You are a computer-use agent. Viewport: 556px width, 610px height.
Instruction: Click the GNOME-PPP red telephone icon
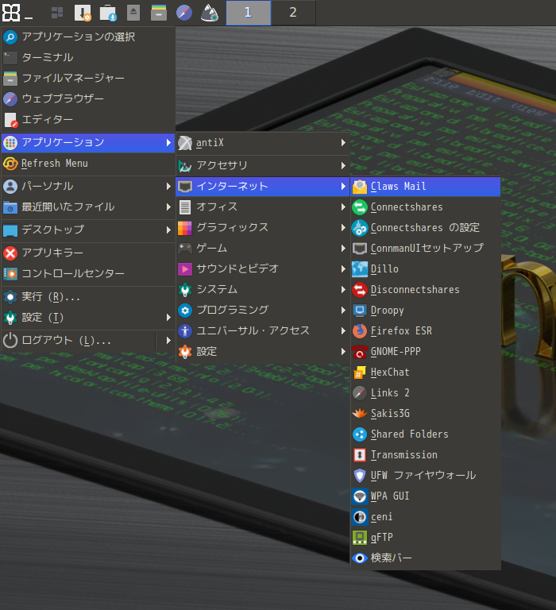[360, 351]
